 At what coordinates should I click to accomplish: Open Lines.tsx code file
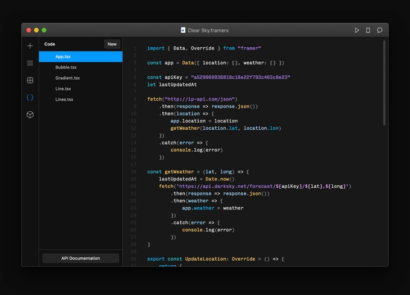click(x=64, y=99)
